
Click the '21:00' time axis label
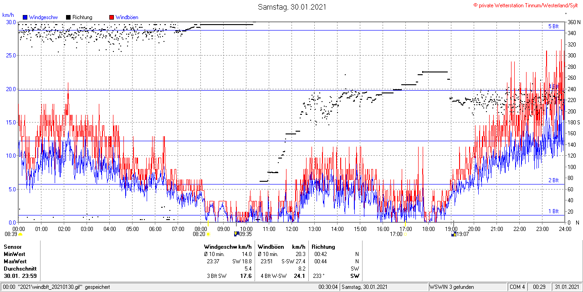(x=496, y=229)
